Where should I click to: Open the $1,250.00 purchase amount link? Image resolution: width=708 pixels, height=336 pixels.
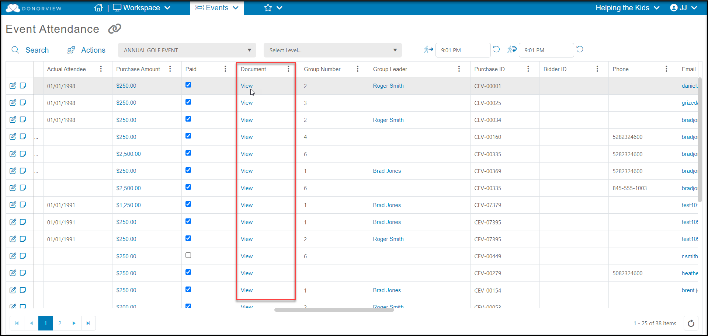[x=128, y=205]
